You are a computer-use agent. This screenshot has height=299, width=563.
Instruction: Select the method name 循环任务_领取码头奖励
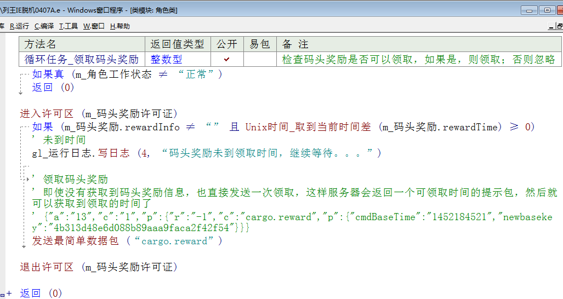point(82,59)
